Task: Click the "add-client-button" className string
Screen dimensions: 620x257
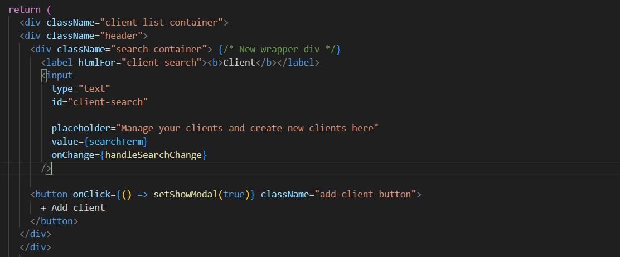Action: (x=365, y=195)
